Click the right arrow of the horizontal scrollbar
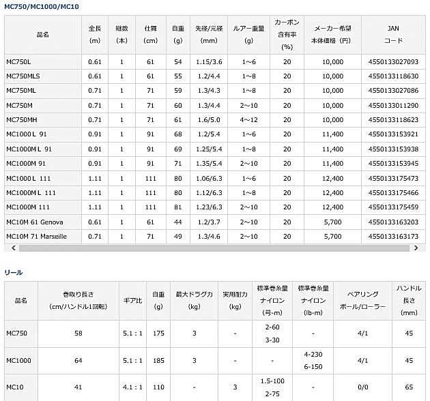 point(416,248)
